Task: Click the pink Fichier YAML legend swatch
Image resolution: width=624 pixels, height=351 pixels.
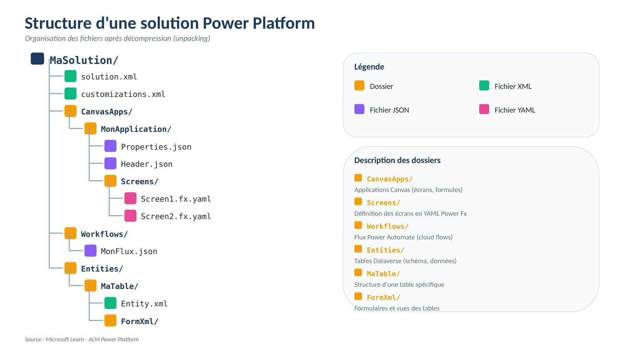Action: (484, 109)
